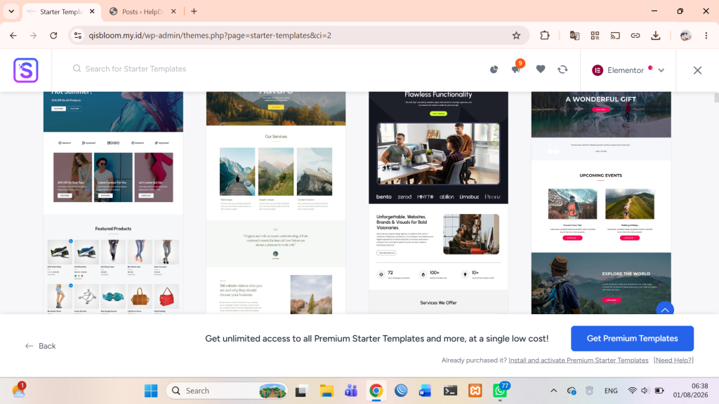The height and width of the screenshot is (404, 719).
Task: Open the color palette pie icon
Action: pyautogui.click(x=494, y=69)
